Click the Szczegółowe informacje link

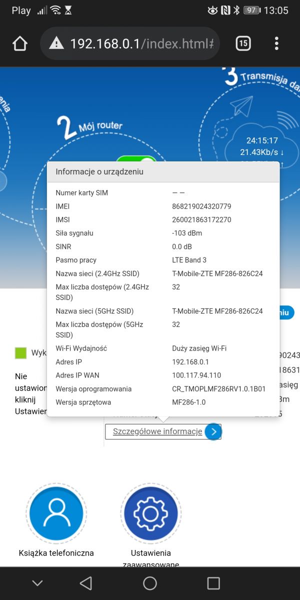pos(157,431)
